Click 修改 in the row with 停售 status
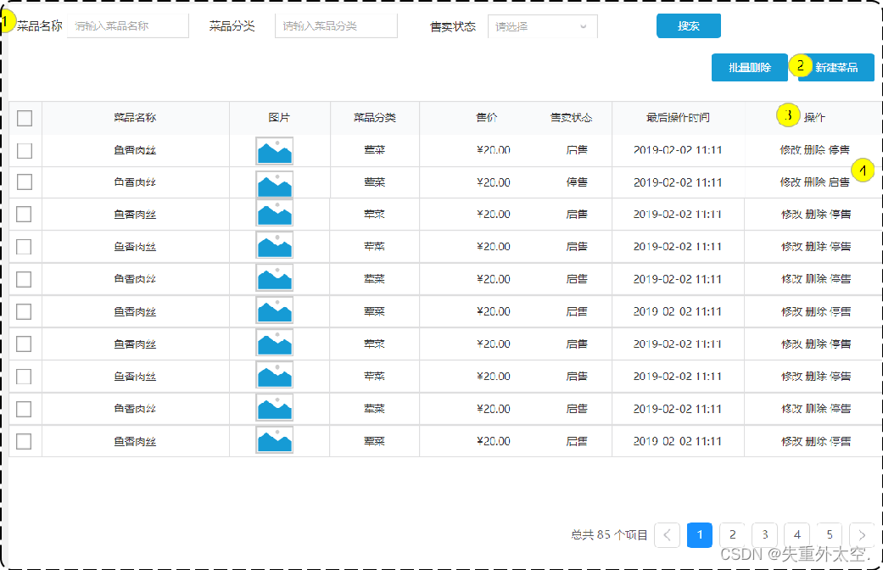Screen dimensions: 883x570 coord(791,182)
